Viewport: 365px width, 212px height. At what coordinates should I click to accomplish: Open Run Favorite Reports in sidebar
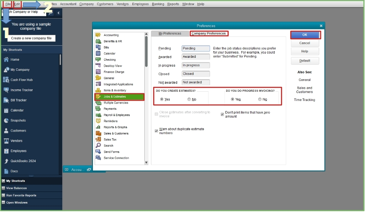click(x=21, y=195)
